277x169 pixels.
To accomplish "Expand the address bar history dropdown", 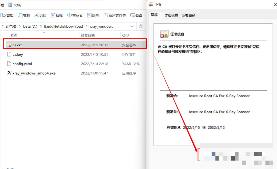I will (x=132, y=26).
